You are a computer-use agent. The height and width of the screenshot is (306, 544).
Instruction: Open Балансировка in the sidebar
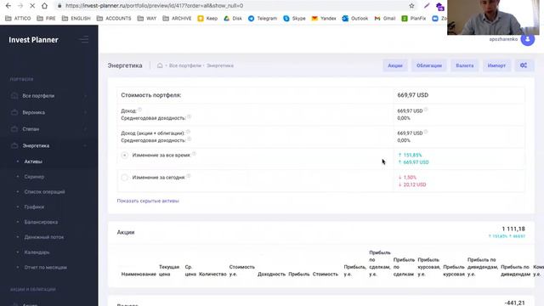41,222
